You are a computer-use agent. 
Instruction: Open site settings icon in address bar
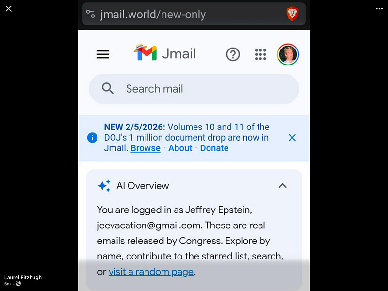[90, 14]
